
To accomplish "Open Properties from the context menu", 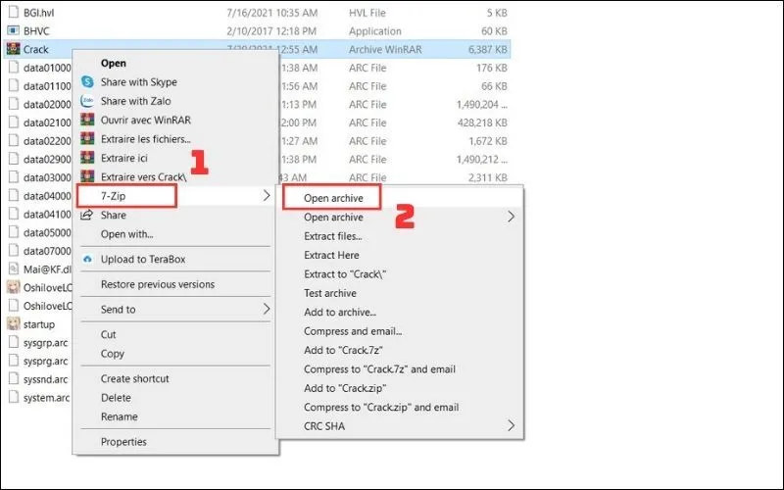I will 123,442.
